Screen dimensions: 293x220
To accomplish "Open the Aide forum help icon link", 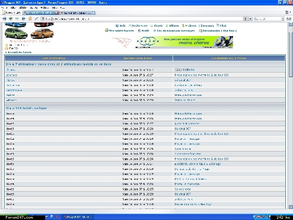I will point(121,26).
